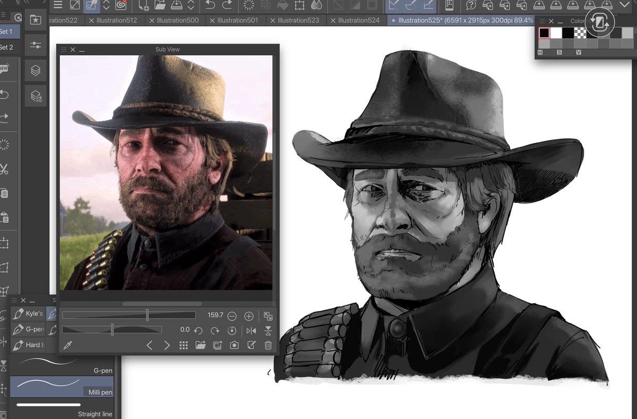
Task: Choose the Kyle's sub tool group
Action: pyautogui.click(x=29, y=313)
